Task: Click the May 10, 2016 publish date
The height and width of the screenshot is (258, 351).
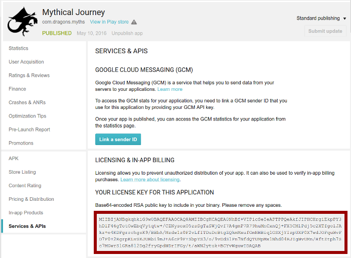Action: 92,33
